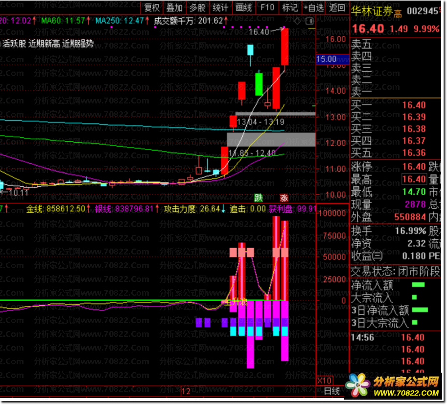Viewport: 448px width, 405px height.
Task: Click the 11.85 - 12.40 gap label
Action: (253, 153)
